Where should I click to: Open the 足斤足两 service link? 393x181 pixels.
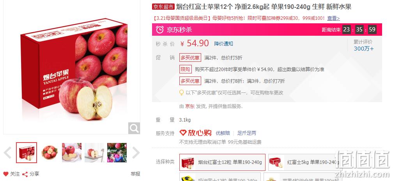coord(247,133)
